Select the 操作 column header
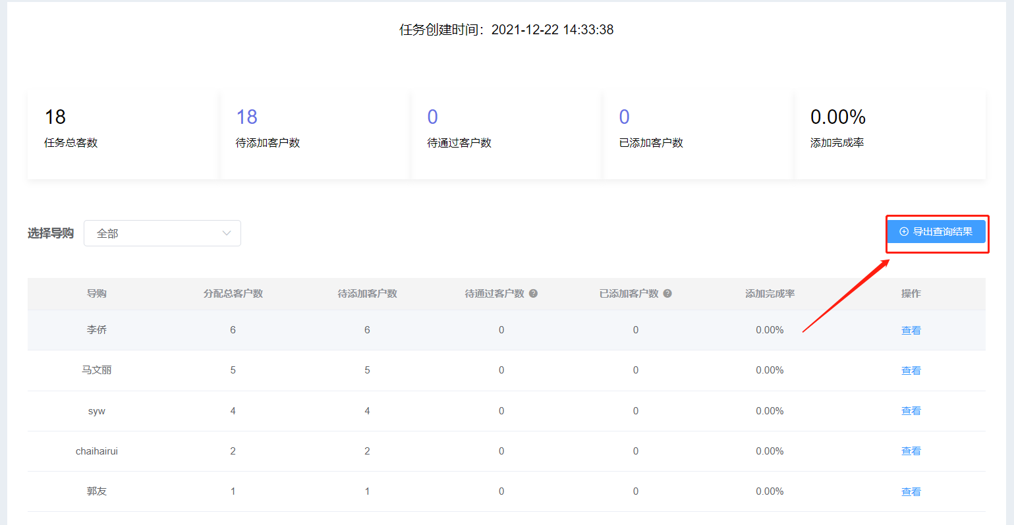The image size is (1014, 525). (x=911, y=294)
